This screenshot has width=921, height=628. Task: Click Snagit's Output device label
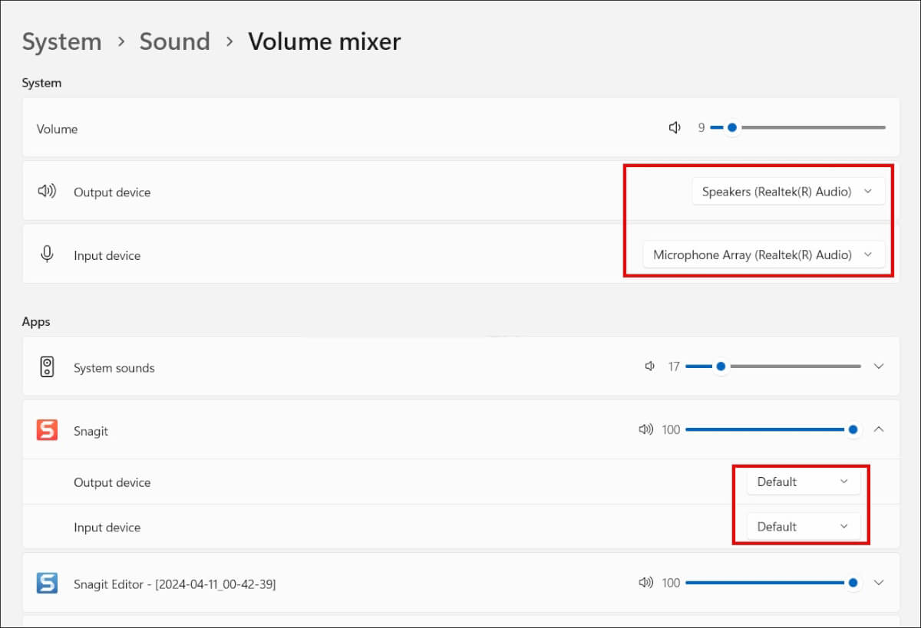click(x=112, y=482)
